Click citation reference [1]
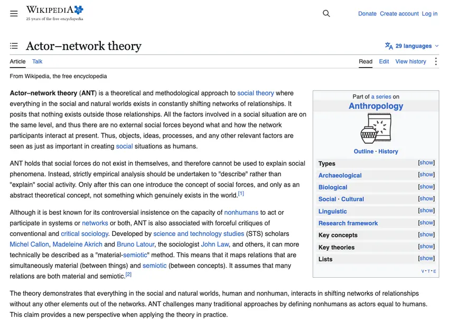 pyautogui.click(x=241, y=194)
